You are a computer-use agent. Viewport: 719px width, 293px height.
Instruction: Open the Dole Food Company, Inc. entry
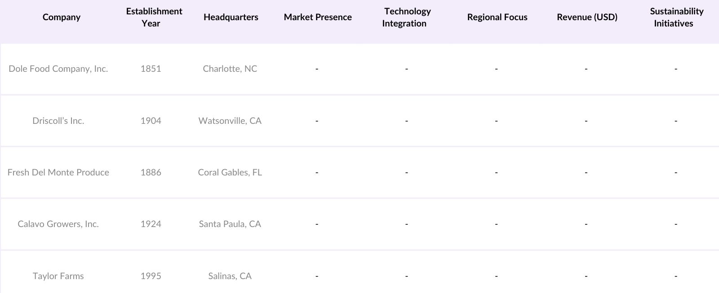tap(58, 69)
